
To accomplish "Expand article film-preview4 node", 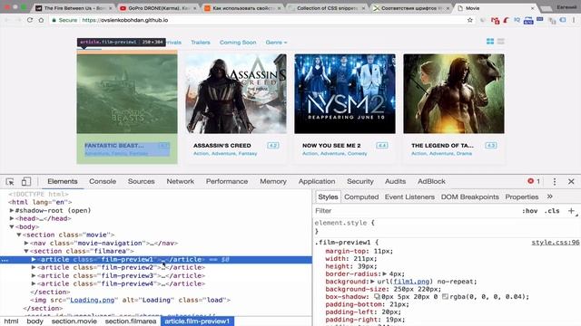I will (x=34, y=283).
